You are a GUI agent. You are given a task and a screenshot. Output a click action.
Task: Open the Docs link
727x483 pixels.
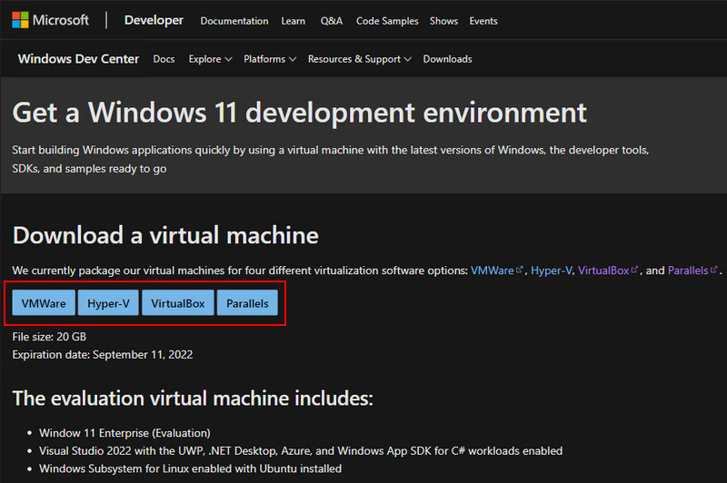pos(164,59)
